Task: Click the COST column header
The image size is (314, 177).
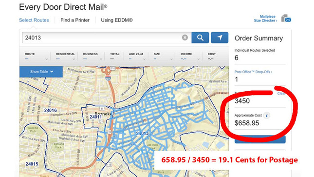Action: tap(212, 54)
